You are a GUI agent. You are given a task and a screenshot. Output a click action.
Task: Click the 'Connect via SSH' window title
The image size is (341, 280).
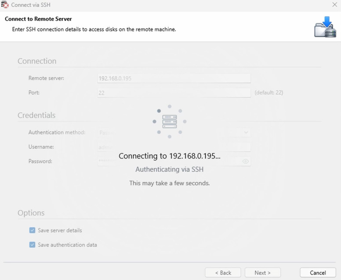point(31,5)
